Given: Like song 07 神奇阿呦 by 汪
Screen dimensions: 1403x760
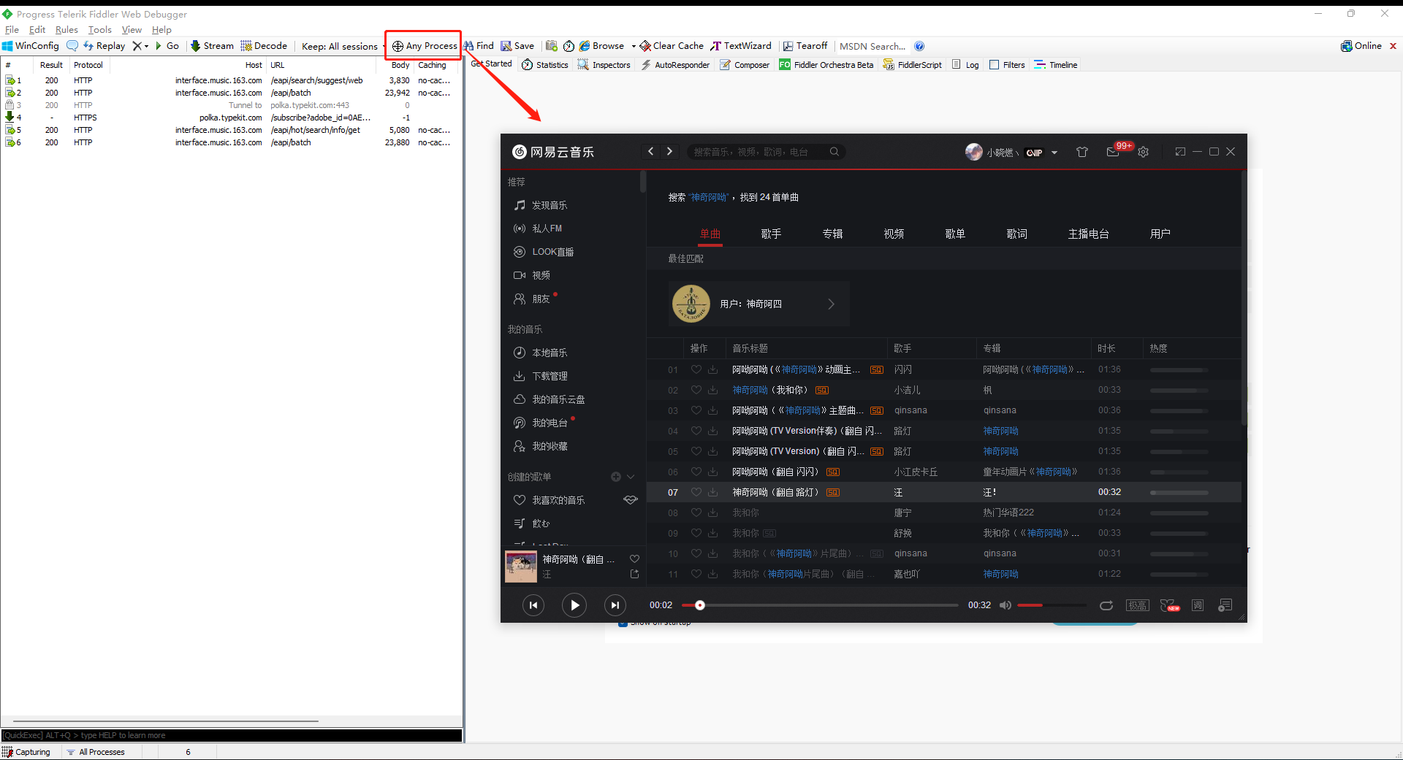Looking at the screenshot, I should point(696,492).
